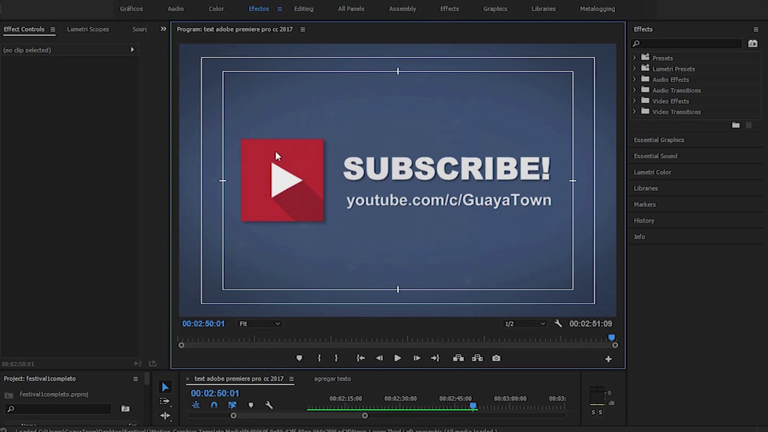This screenshot has width=768, height=432.
Task: Click the Go to In point button
Action: point(361,358)
